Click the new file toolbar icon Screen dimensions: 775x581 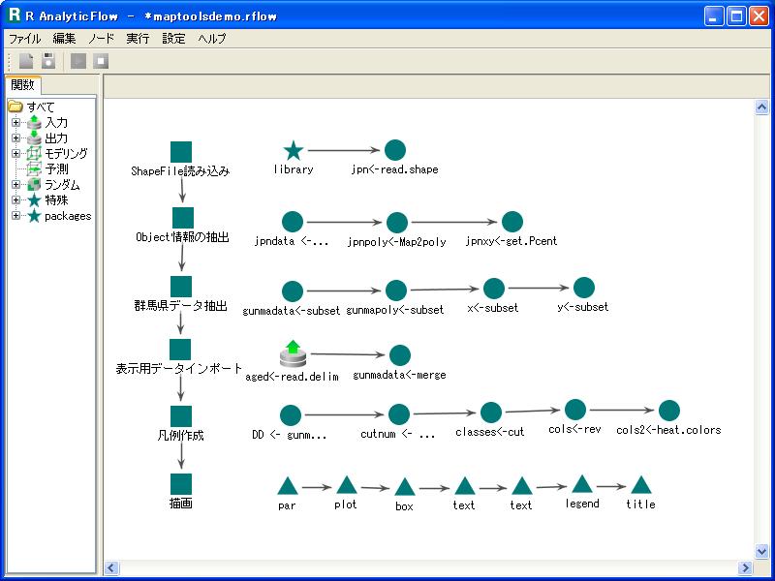(26, 61)
